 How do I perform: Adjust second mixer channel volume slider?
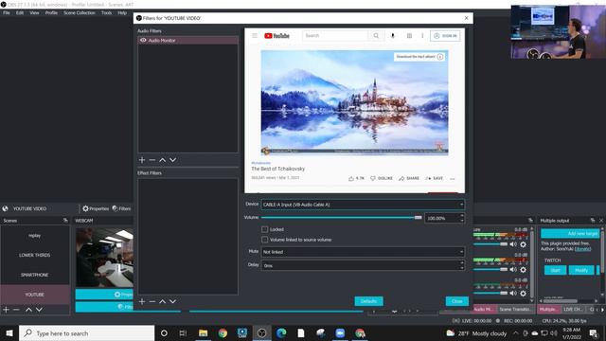[490, 269]
